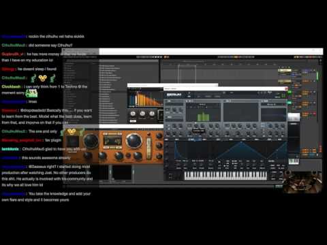The height and width of the screenshot is (245, 327).
Task: Open the Serum Menu in top right
Action: click(x=270, y=93)
